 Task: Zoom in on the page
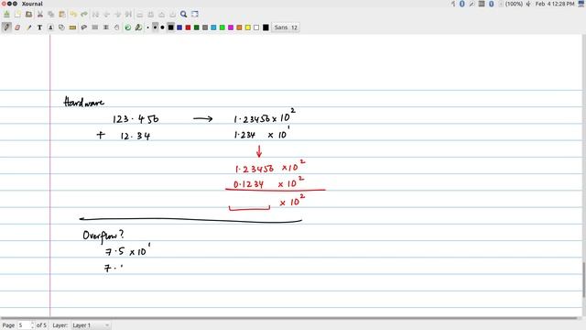(162, 15)
